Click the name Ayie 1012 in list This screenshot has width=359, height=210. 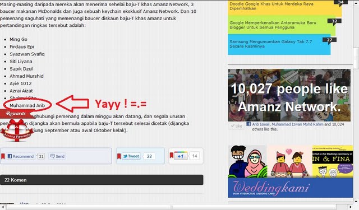(21, 83)
